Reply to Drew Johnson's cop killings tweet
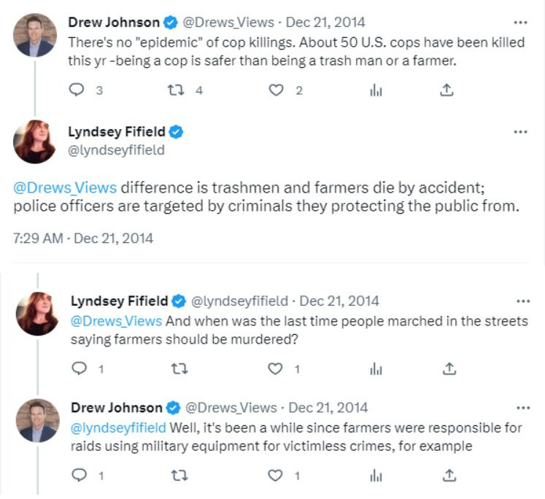The image size is (545, 499). (77, 90)
